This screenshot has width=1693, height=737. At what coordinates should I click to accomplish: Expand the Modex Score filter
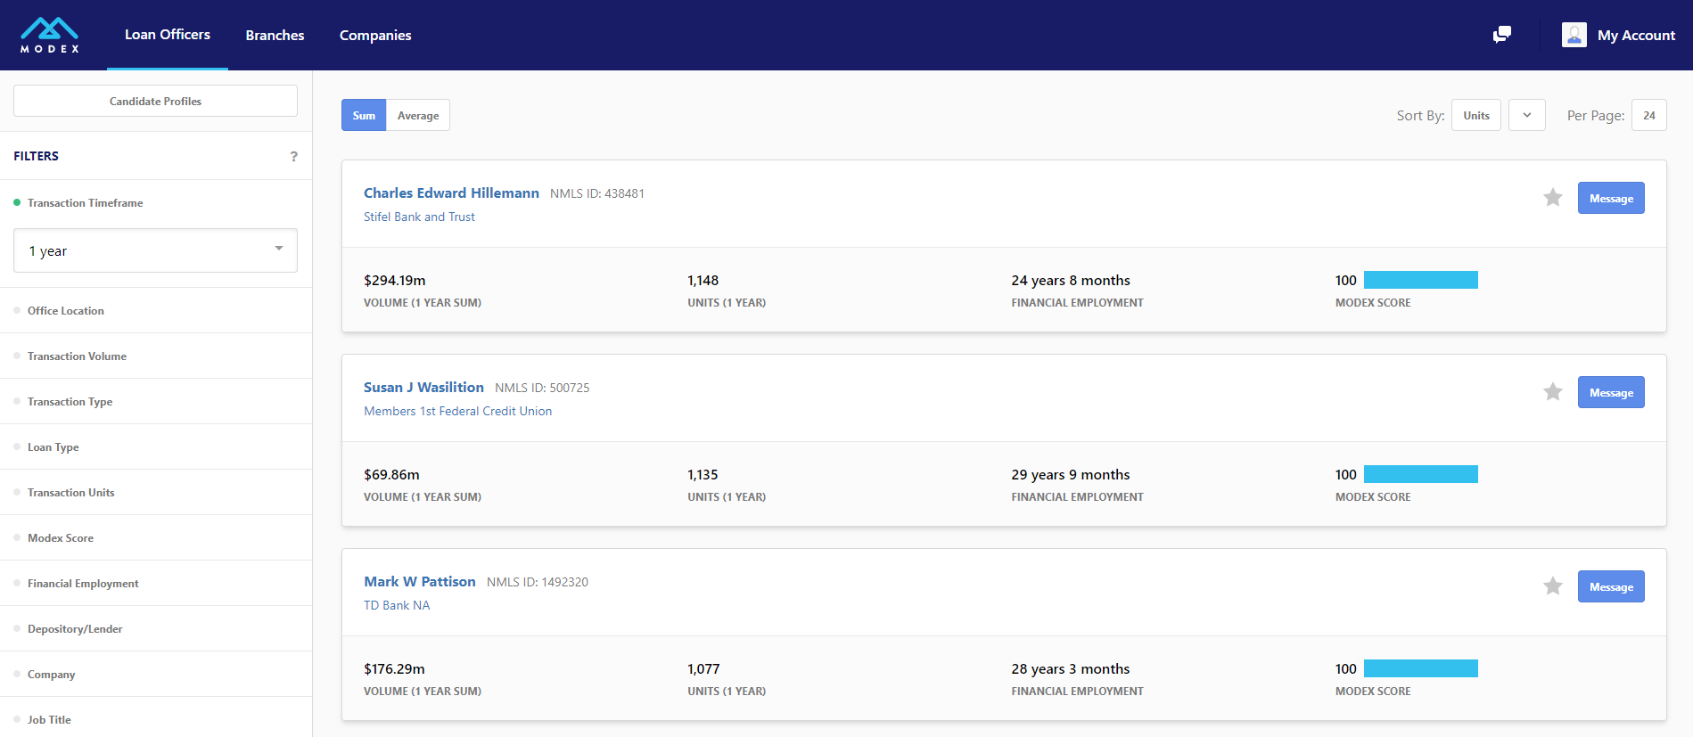tap(156, 538)
